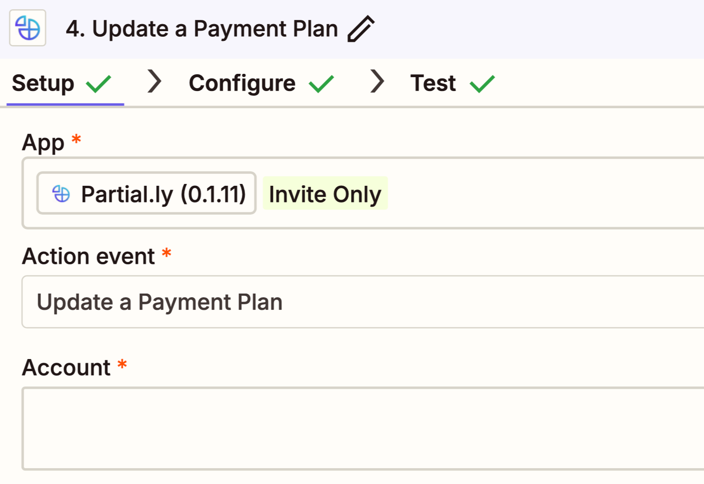Click the step title '4. Update a Payment Plan'
704x484 pixels.
(201, 29)
